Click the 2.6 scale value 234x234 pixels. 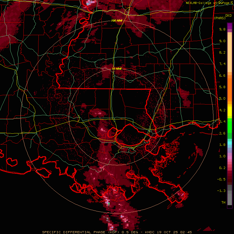coord(222,133)
